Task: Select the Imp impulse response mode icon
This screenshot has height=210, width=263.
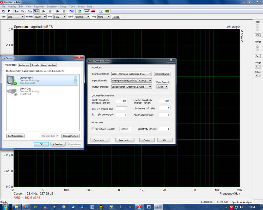Action: pyautogui.click(x=17, y=11)
